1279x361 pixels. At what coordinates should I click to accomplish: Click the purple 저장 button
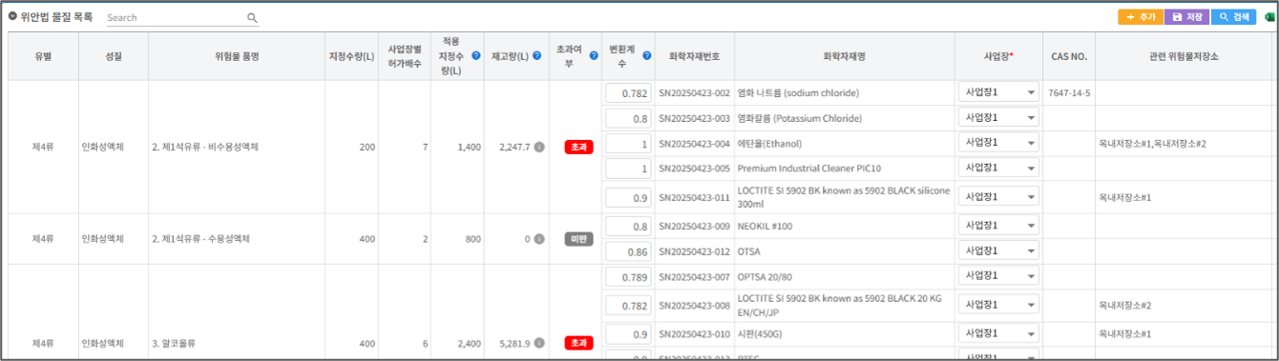[1187, 17]
